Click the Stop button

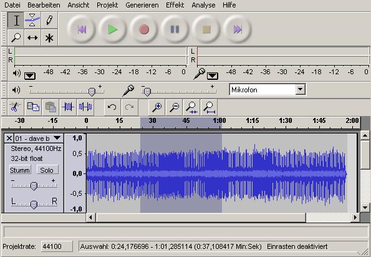point(206,29)
